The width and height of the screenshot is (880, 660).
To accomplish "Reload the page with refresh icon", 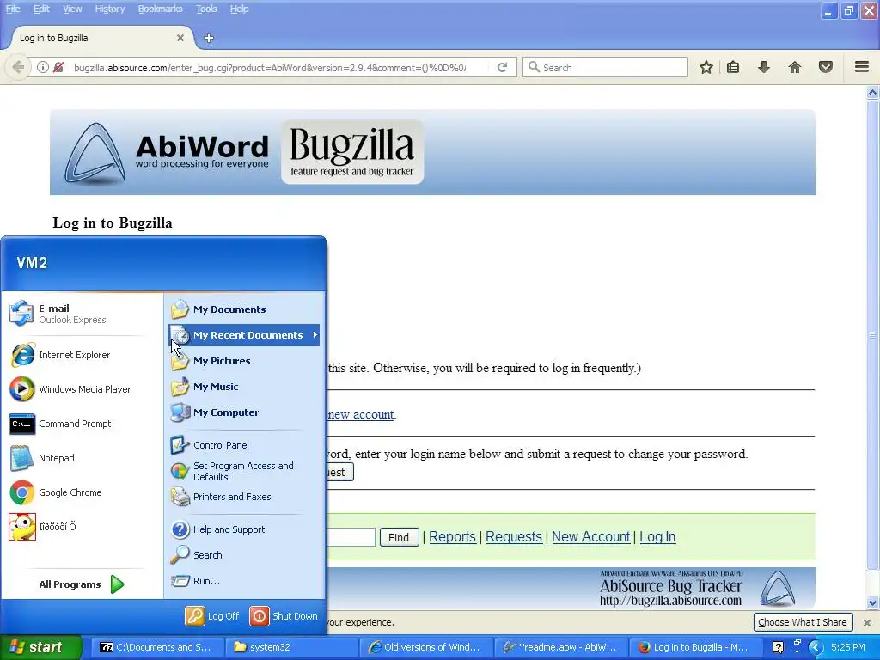I will (502, 67).
